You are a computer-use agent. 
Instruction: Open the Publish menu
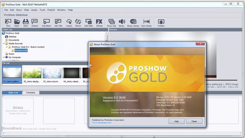(x=51, y=10)
